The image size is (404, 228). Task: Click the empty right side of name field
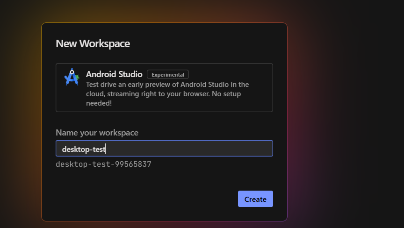pyautogui.click(x=189, y=149)
